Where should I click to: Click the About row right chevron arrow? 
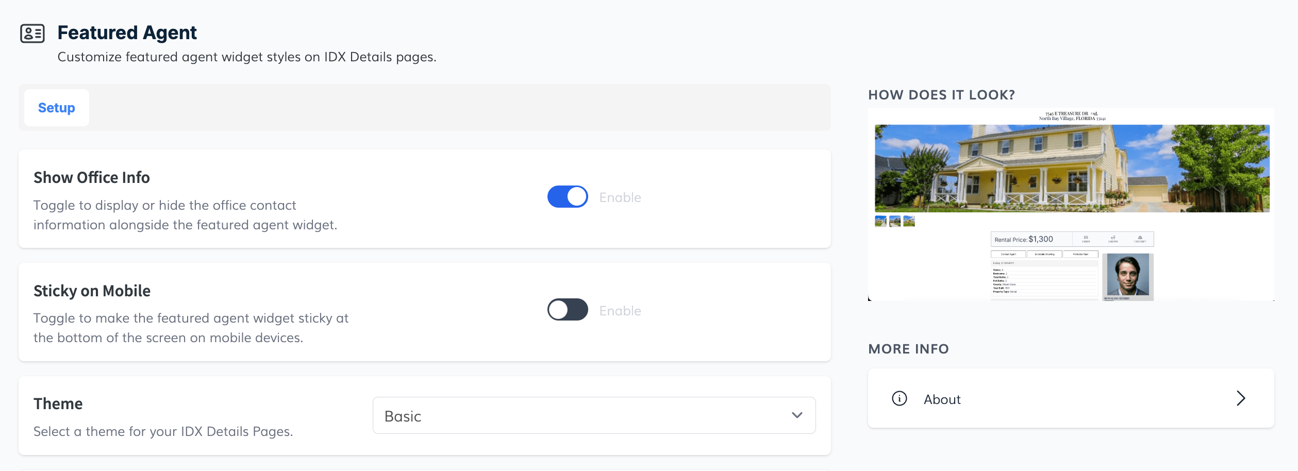pos(1241,398)
